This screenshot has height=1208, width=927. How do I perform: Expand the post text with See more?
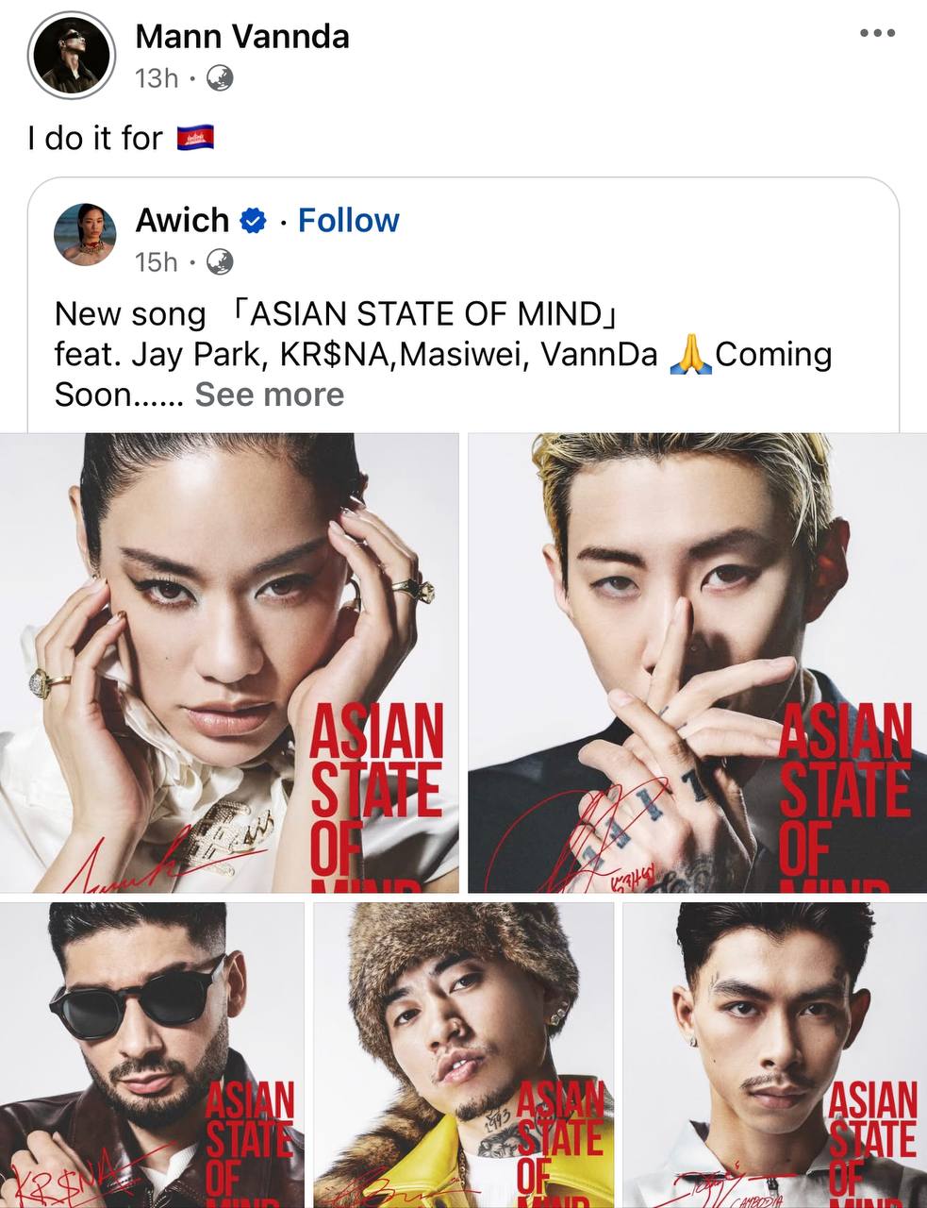(270, 394)
